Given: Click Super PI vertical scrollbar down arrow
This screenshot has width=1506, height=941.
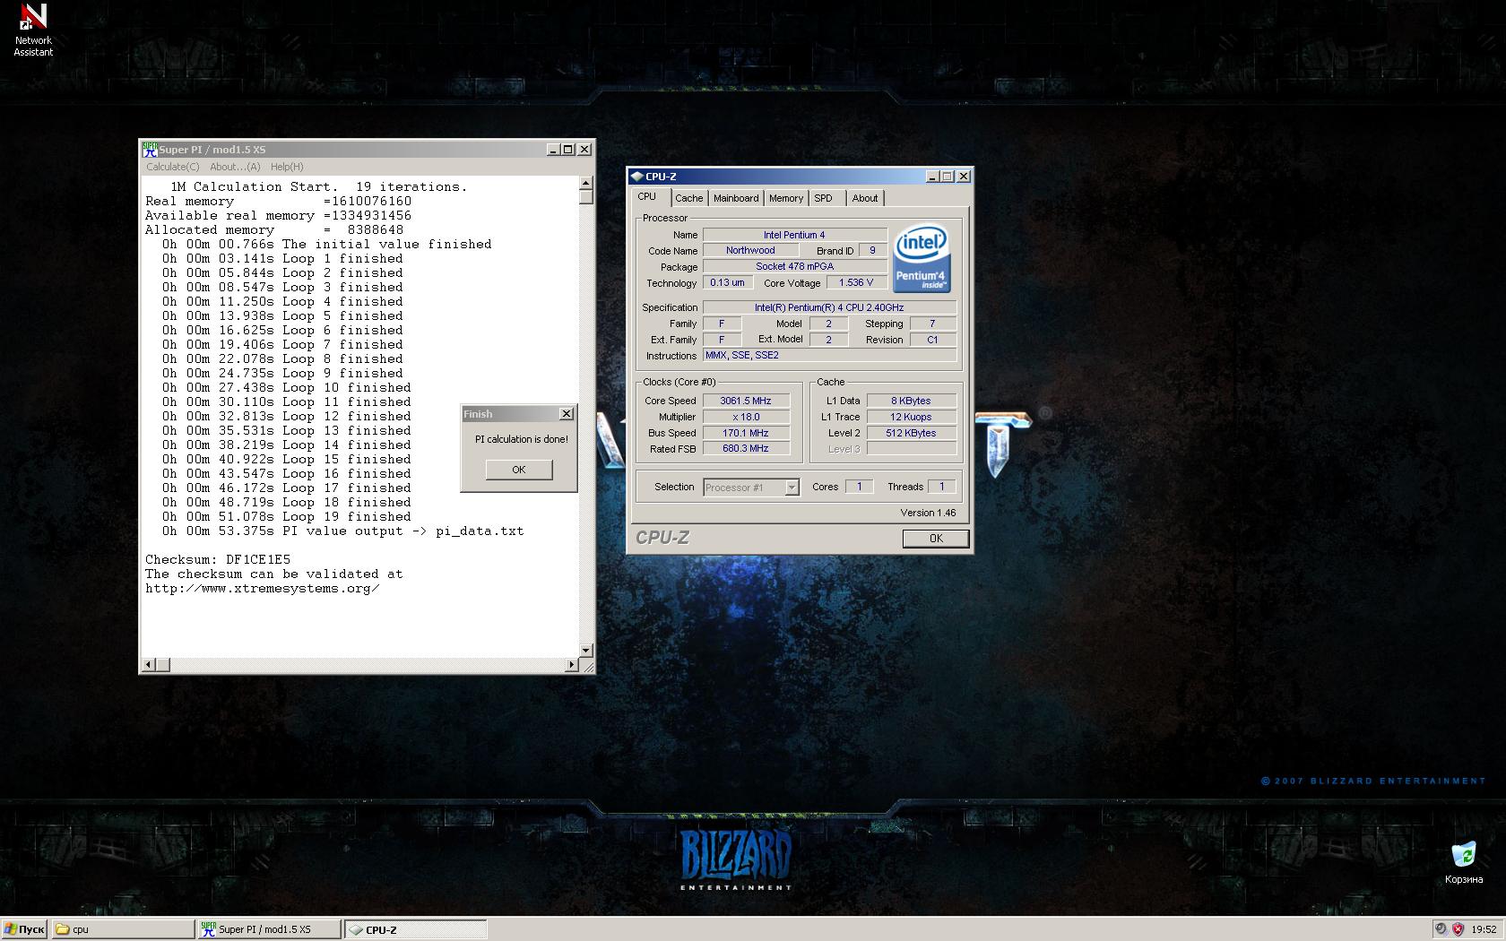Looking at the screenshot, I should tap(586, 651).
